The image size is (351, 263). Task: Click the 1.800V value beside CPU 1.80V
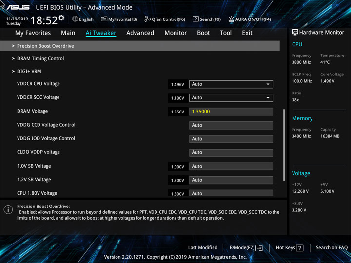[x=177, y=193]
